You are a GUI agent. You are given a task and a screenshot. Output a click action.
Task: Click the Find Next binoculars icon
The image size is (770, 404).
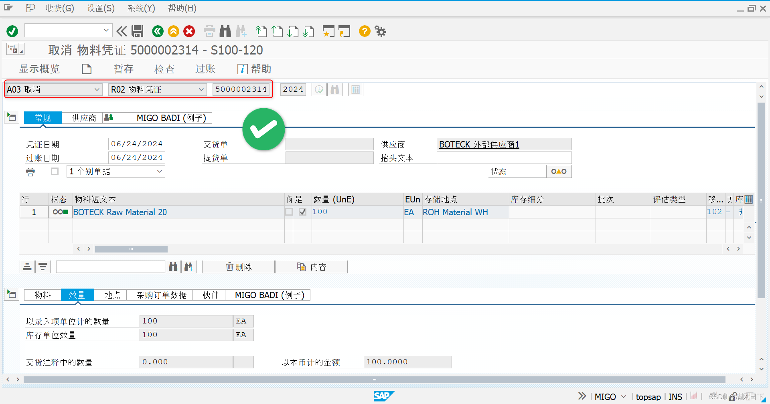pos(241,31)
